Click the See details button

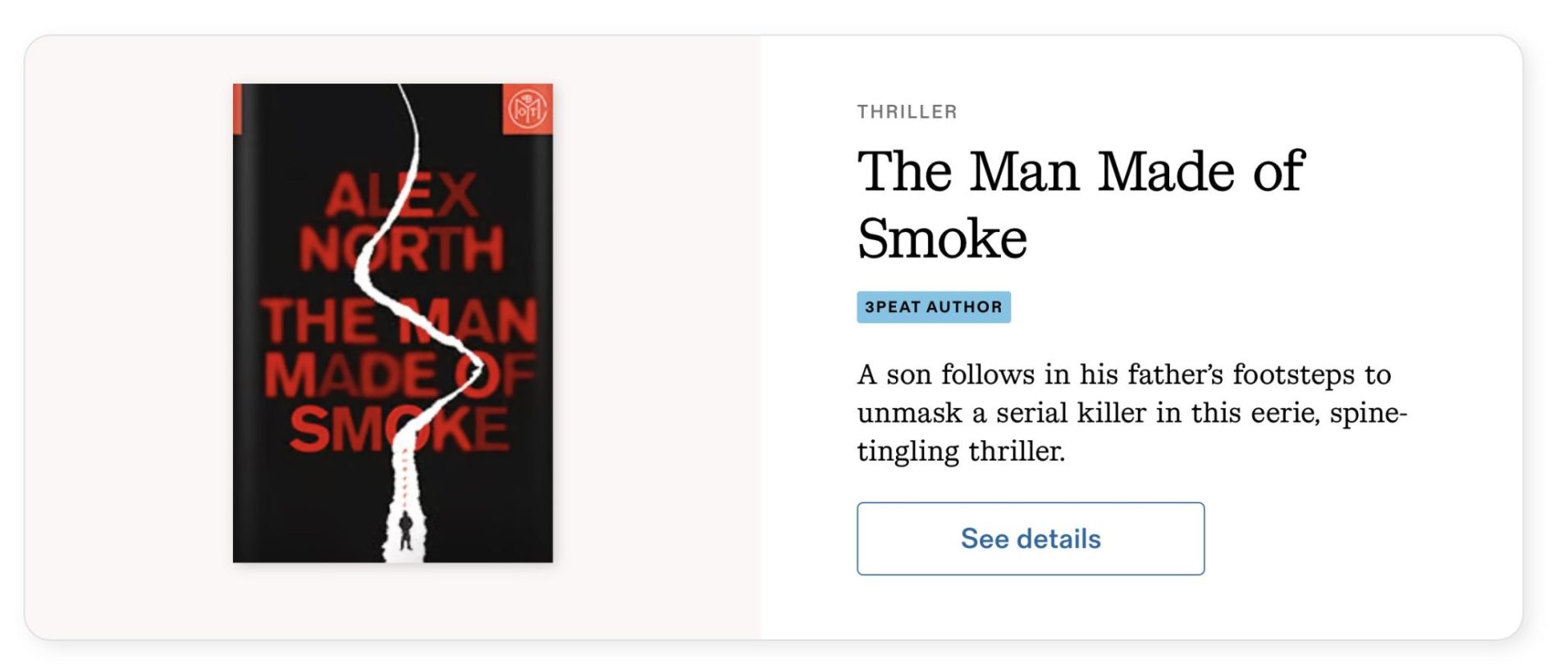click(x=1030, y=538)
